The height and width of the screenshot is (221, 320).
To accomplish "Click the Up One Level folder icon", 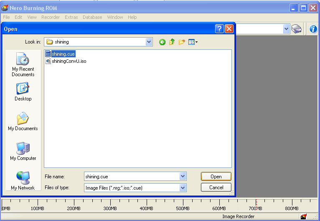I will pyautogui.click(x=172, y=42).
